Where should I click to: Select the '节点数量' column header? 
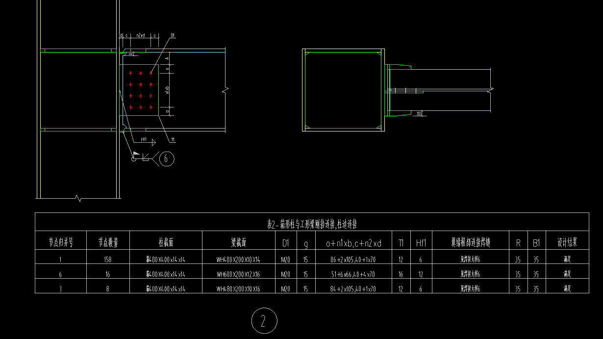(x=108, y=242)
